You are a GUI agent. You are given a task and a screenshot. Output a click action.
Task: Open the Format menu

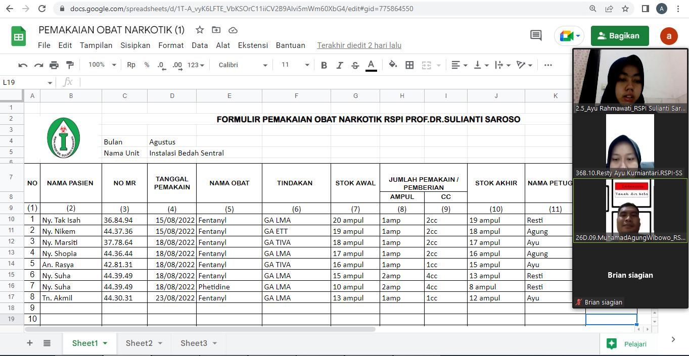(x=171, y=45)
